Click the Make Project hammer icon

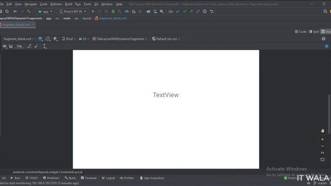click(x=29, y=11)
